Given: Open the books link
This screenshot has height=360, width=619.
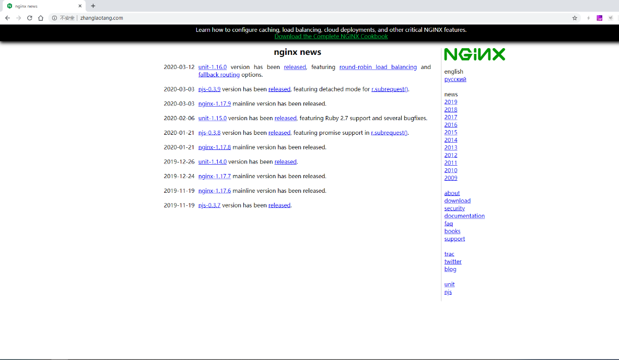Looking at the screenshot, I should [x=452, y=231].
